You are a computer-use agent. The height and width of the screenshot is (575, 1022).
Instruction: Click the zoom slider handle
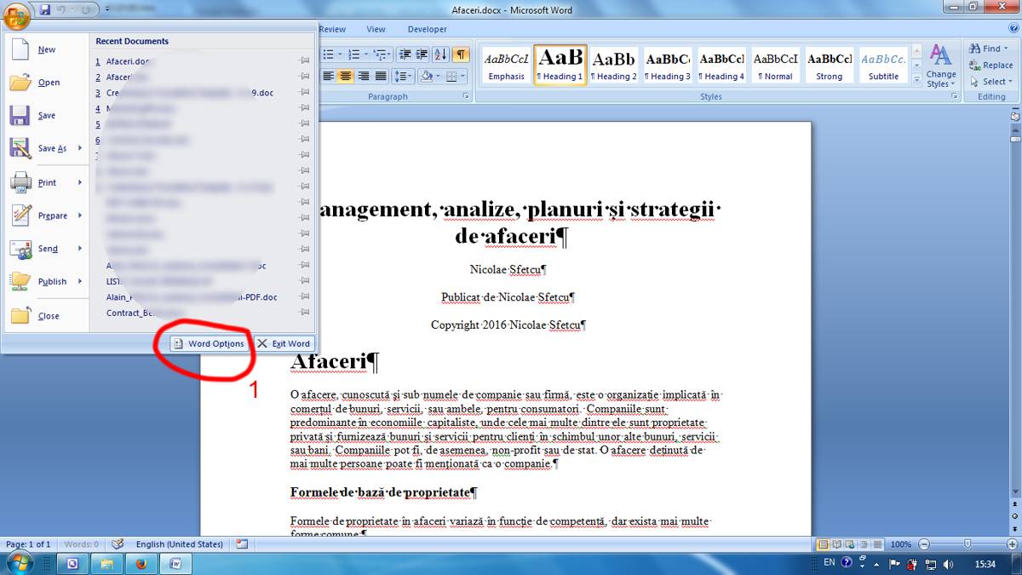point(967,543)
